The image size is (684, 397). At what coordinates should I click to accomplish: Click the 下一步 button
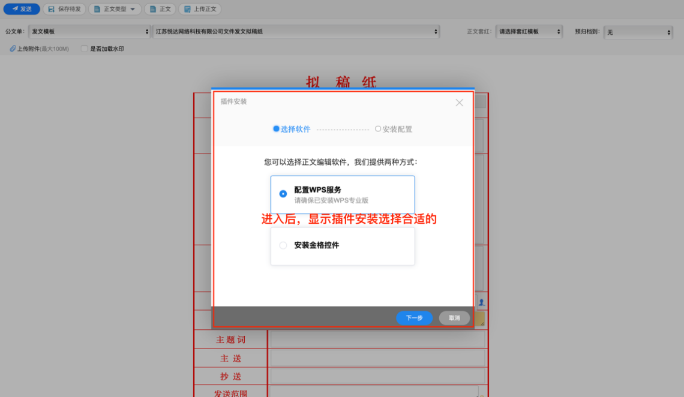point(414,318)
